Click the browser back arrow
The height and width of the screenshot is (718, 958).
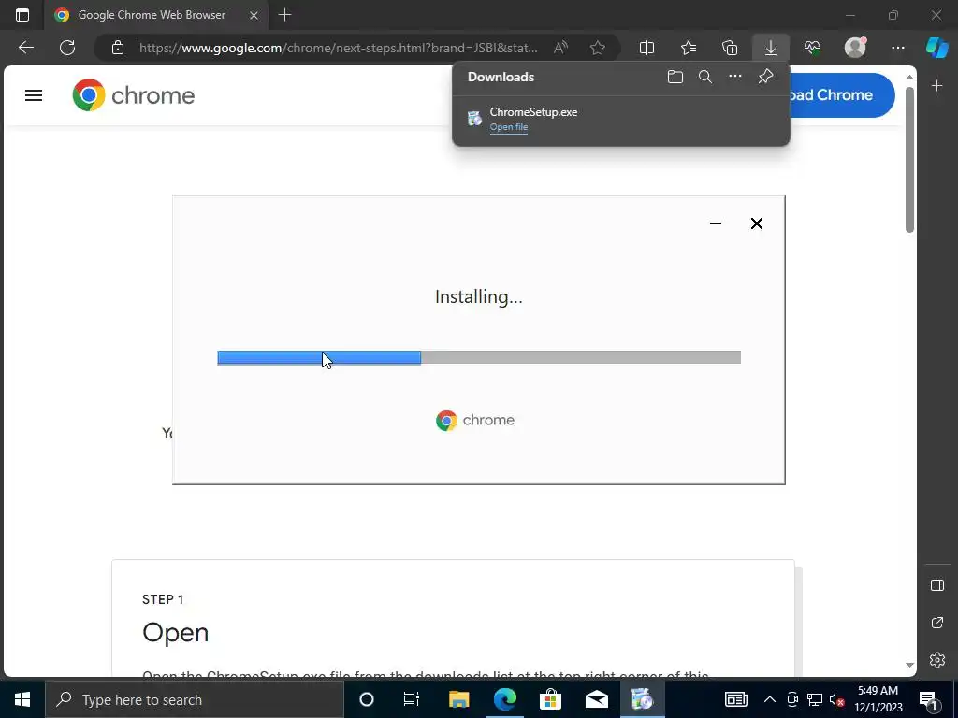point(25,48)
